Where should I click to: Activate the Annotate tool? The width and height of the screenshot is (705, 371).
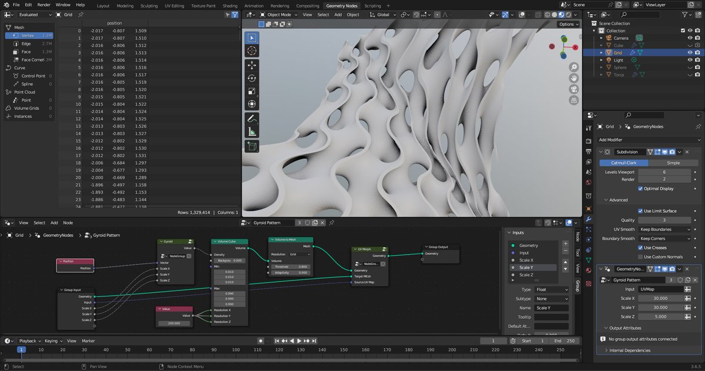(x=251, y=119)
